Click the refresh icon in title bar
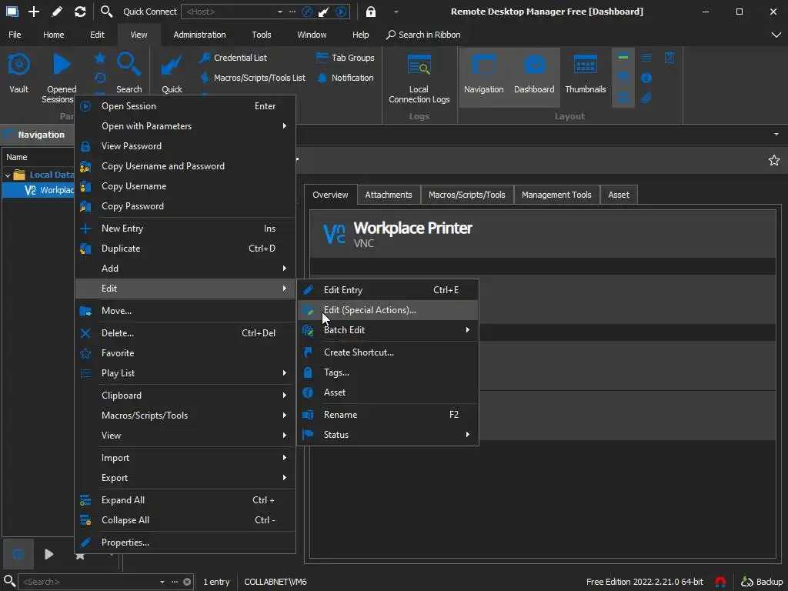This screenshot has width=788, height=591. tap(80, 12)
